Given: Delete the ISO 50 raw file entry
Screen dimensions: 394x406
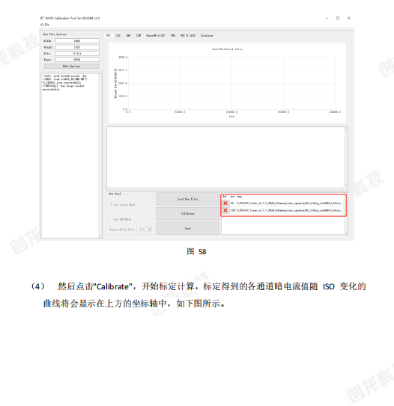Looking at the screenshot, I should click(225, 203).
